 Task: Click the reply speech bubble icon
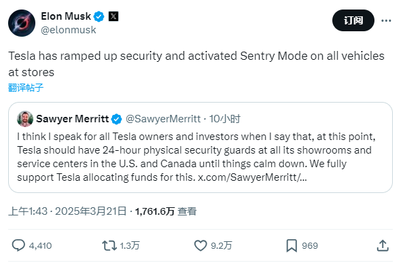point(18,245)
